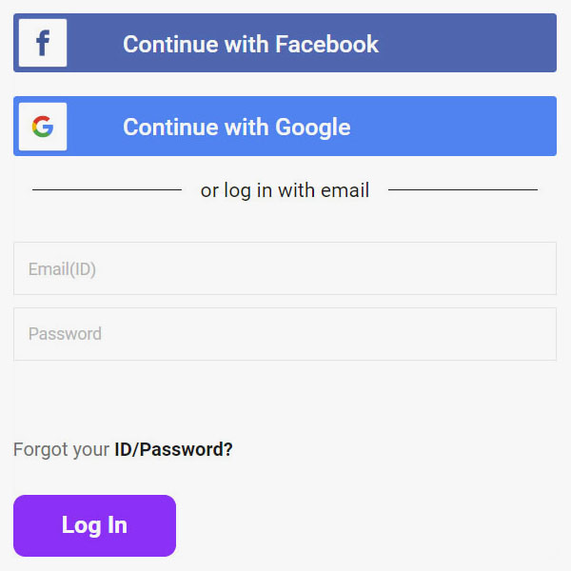Click the "Forgot your" gray text
Viewport: 571px width, 571px height.
(61, 449)
